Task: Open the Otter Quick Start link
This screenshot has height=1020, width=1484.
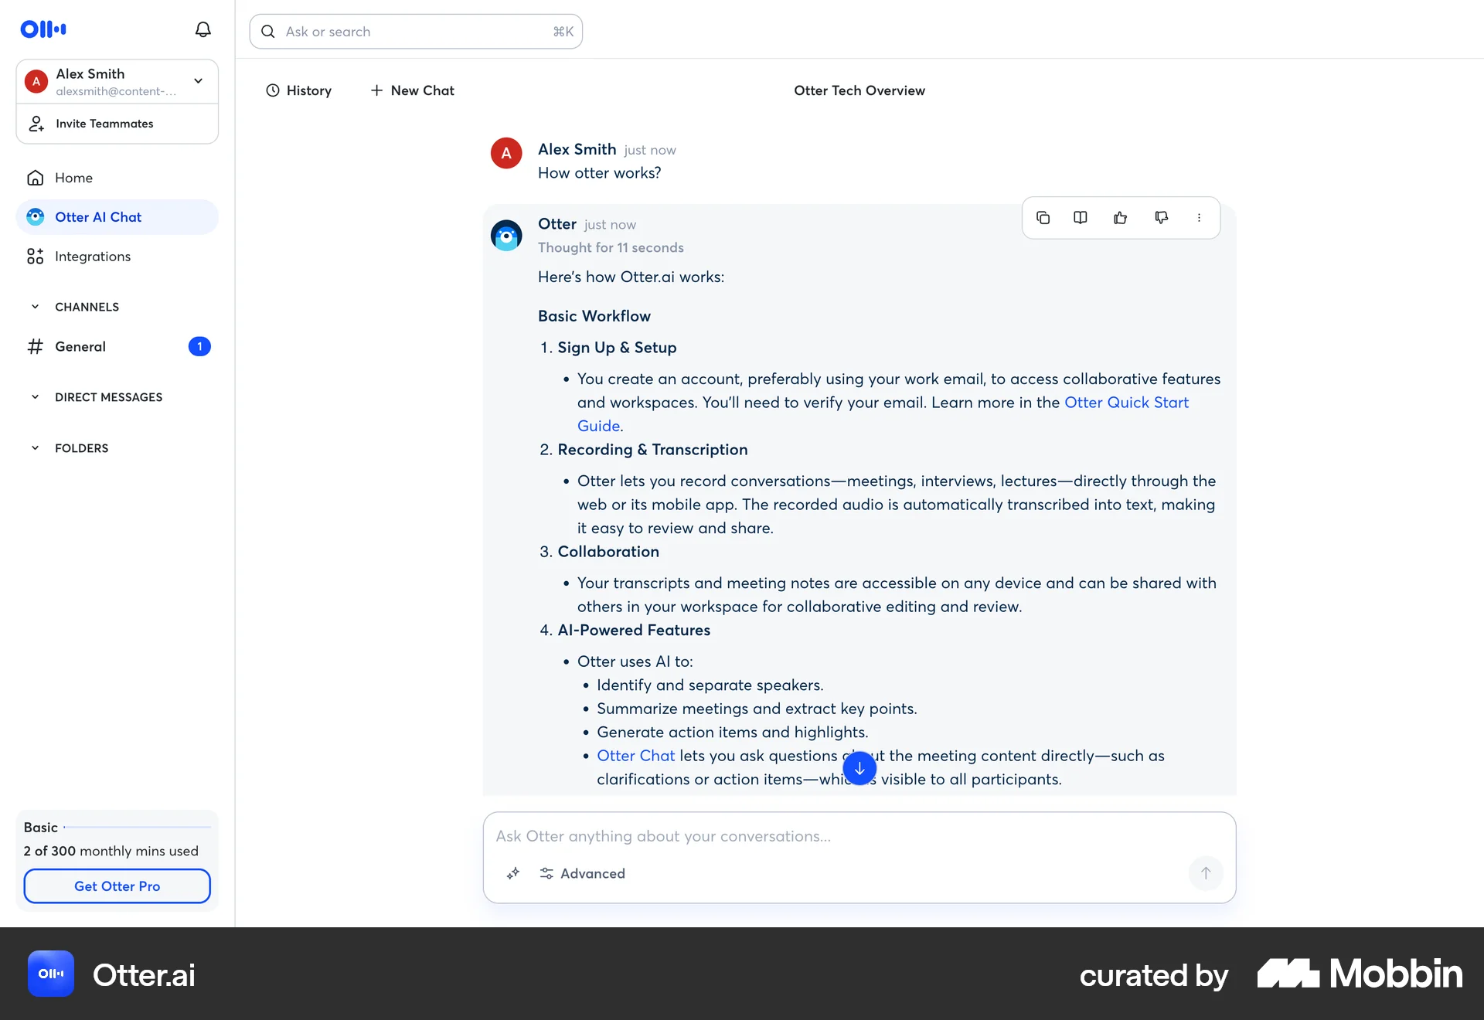Action: coord(1126,403)
